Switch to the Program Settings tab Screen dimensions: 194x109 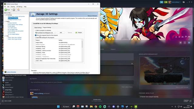[47, 28]
